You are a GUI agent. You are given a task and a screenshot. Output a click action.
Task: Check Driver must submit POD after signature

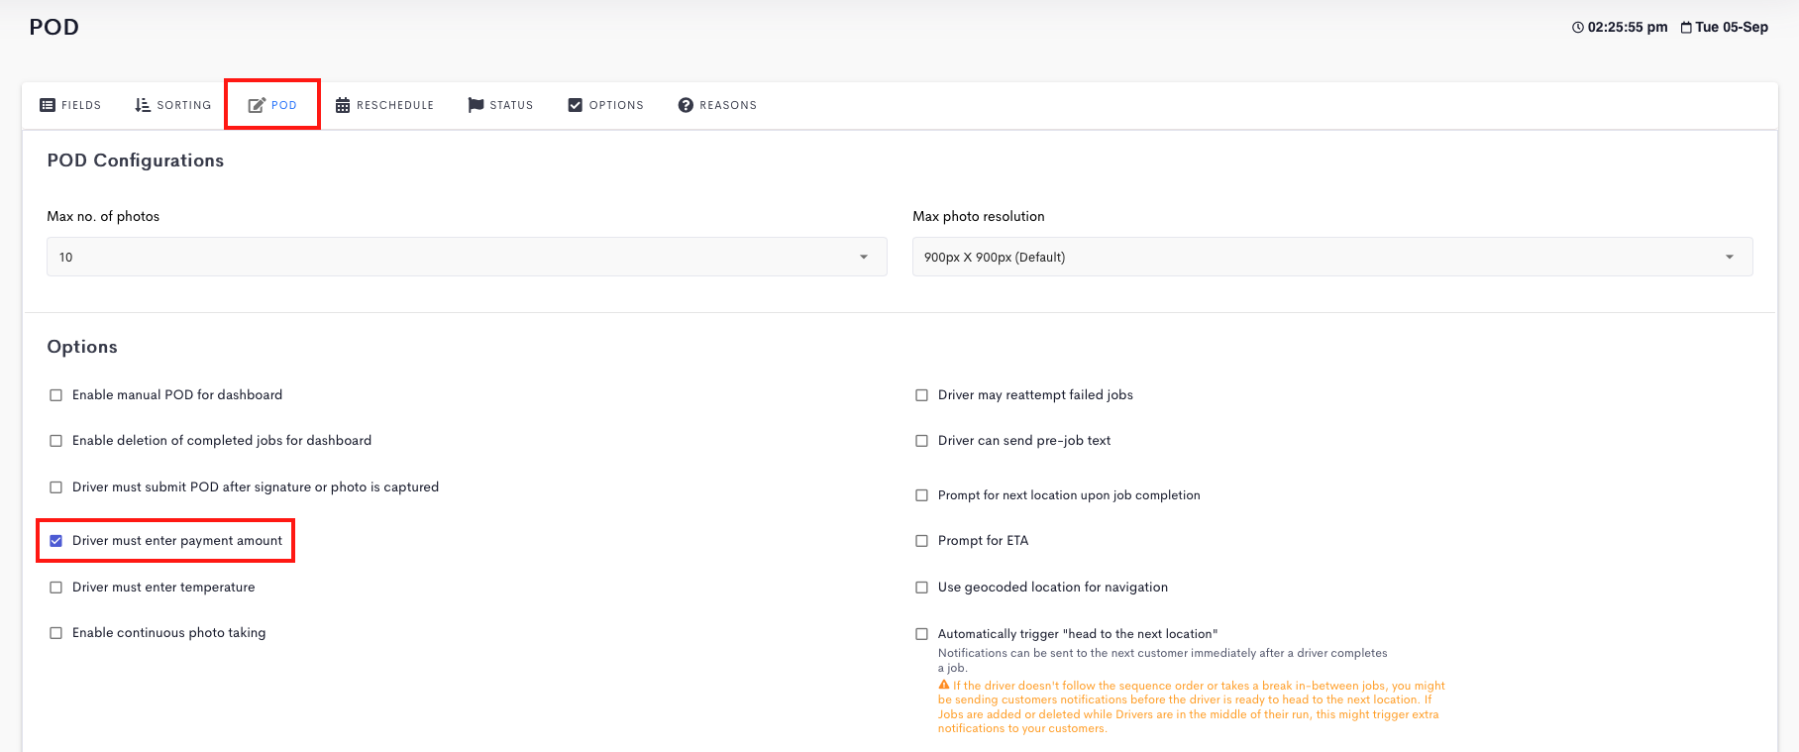click(56, 487)
